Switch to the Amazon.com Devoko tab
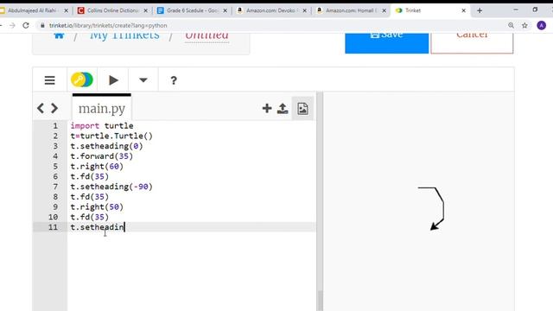Viewport: 553px width, 311px height. [272, 10]
